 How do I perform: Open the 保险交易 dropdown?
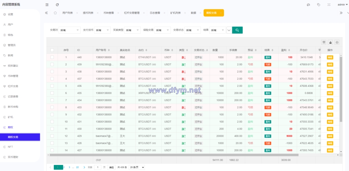(x=162, y=30)
